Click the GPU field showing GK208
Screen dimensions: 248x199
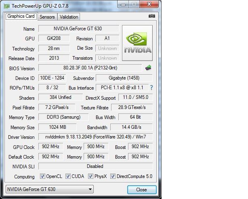[x=54, y=38]
